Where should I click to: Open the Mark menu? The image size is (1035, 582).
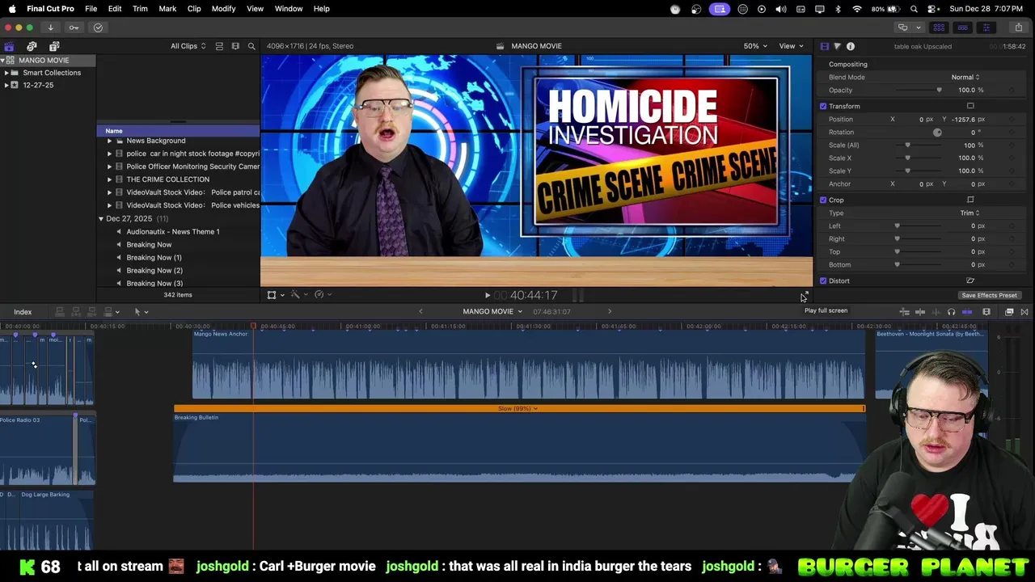tap(167, 9)
